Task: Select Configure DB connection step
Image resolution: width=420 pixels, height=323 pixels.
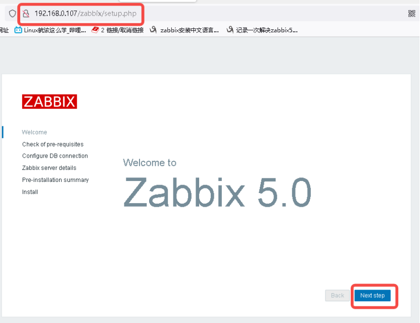Action: (x=55, y=156)
